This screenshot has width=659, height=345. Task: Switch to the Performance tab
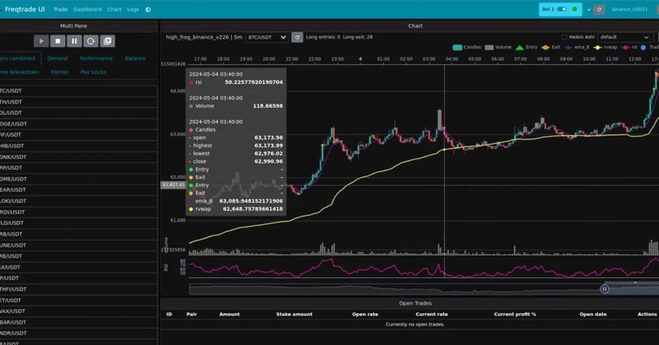pyautogui.click(x=96, y=58)
